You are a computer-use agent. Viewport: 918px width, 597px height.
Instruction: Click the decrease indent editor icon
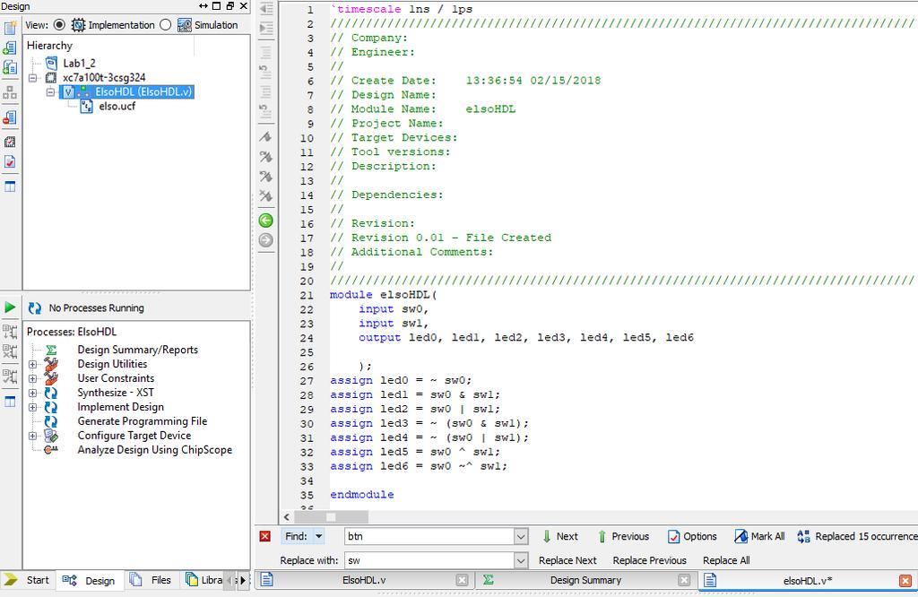pos(265,8)
